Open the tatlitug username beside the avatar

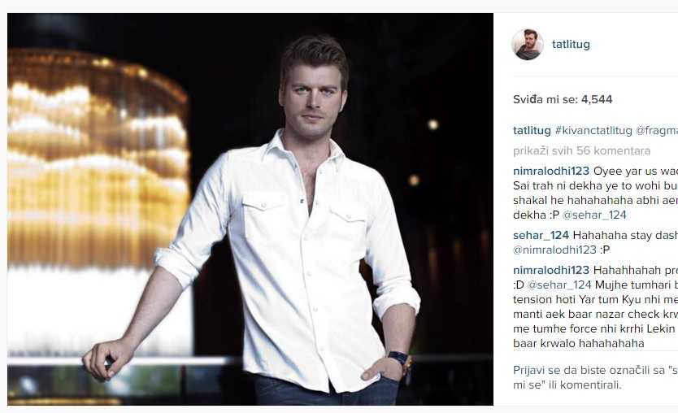tap(571, 44)
